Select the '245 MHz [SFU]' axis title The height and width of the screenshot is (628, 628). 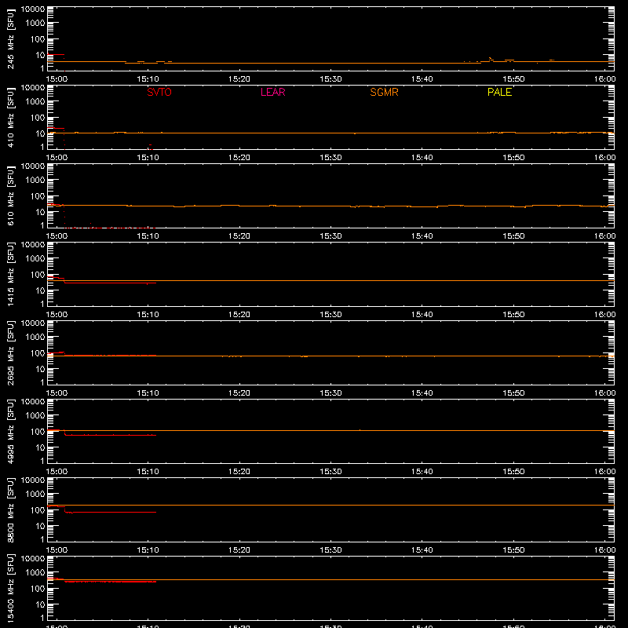tap(10, 38)
